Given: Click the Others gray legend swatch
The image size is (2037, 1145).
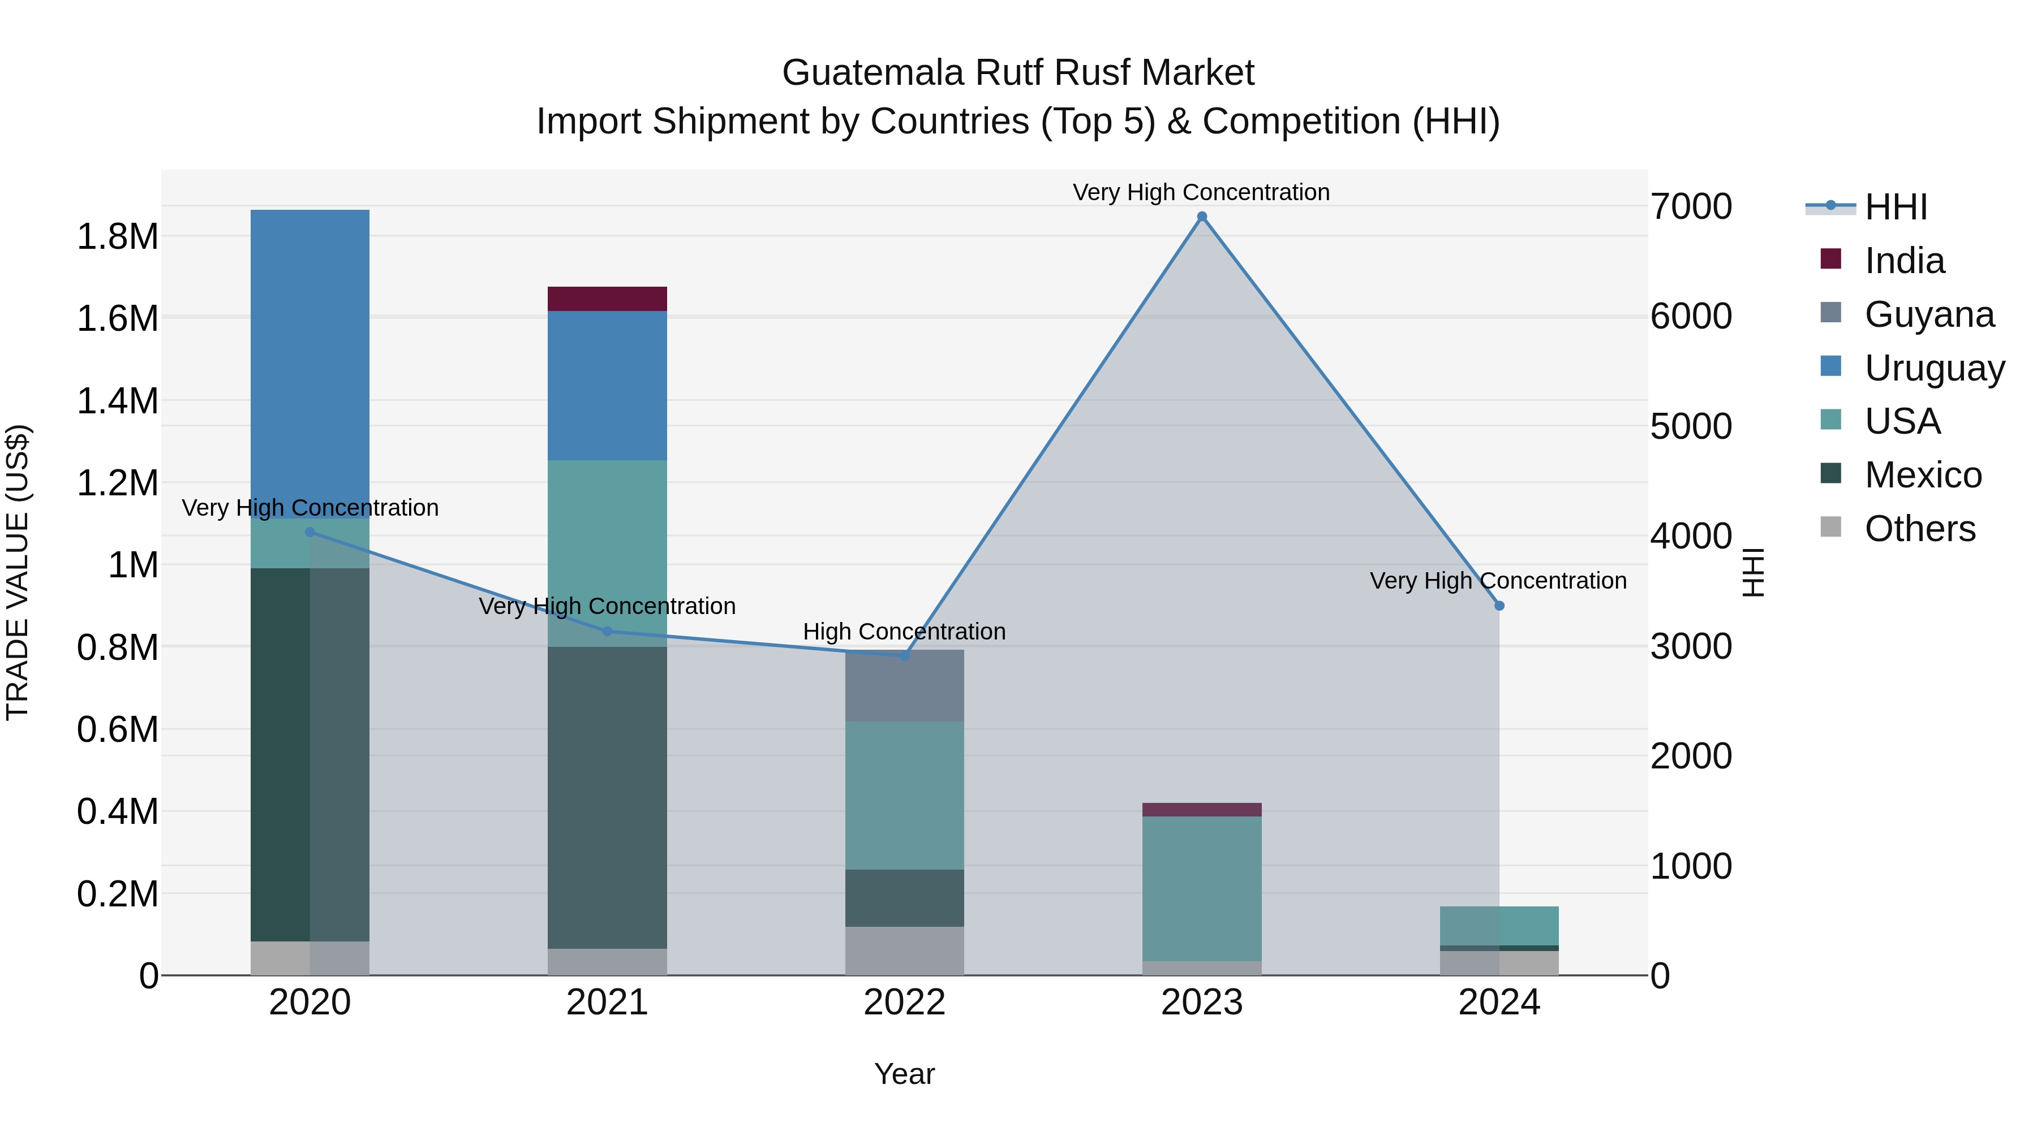Looking at the screenshot, I should point(1830,527).
